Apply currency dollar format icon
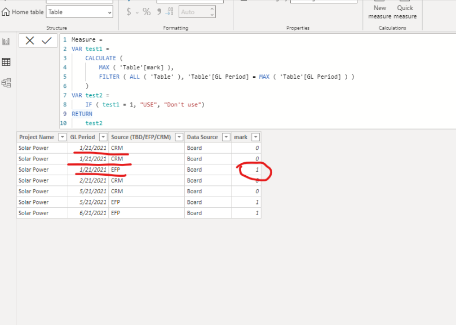 [129, 12]
